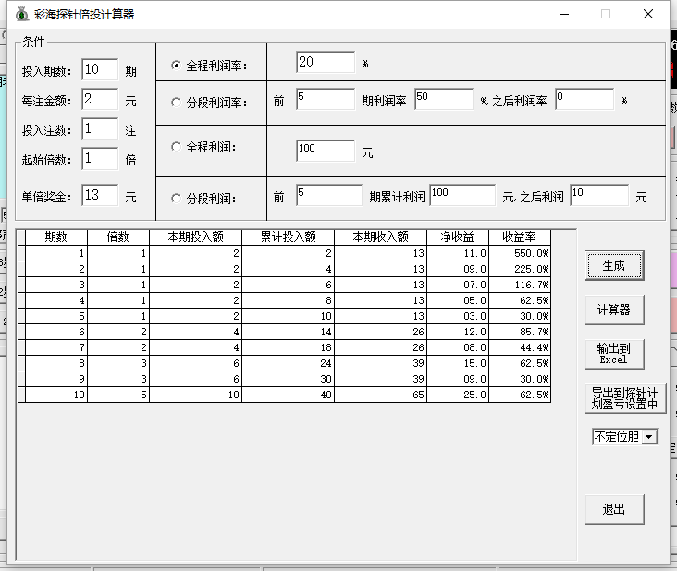The height and width of the screenshot is (571, 677).
Task: Select the 分段利润 radio button
Action: [177, 198]
